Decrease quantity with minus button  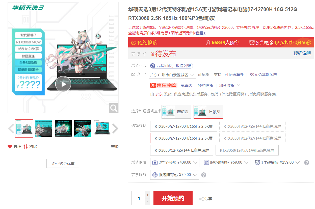[x=148, y=202]
